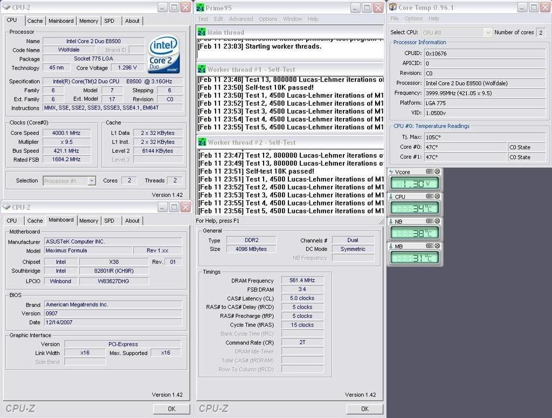Image resolution: width=552 pixels, height=418 pixels.
Task: Click the Core #0 temperature 47C reading
Action: 465,147
